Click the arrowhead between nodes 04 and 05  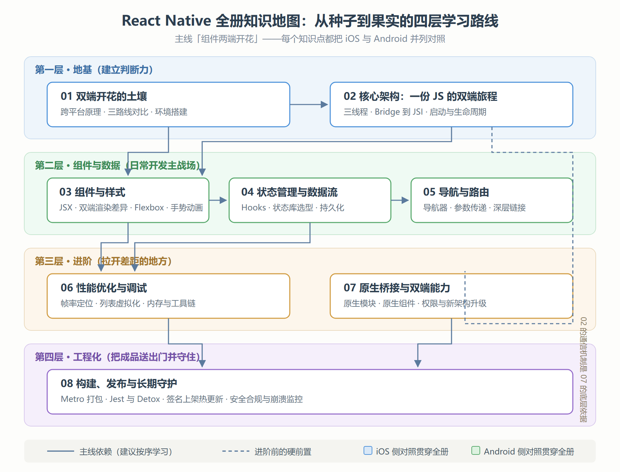point(405,200)
